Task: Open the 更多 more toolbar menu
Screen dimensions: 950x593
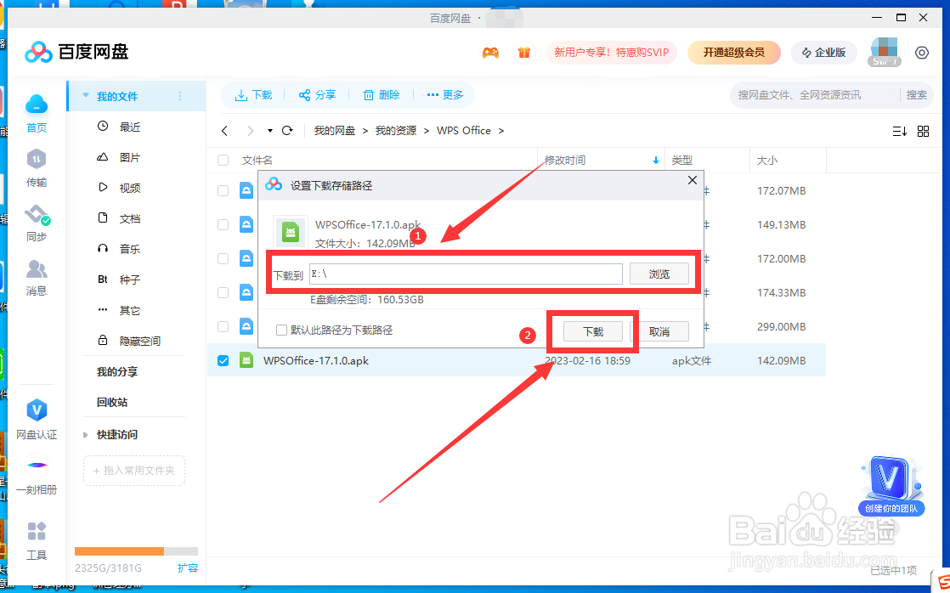Action: point(445,95)
